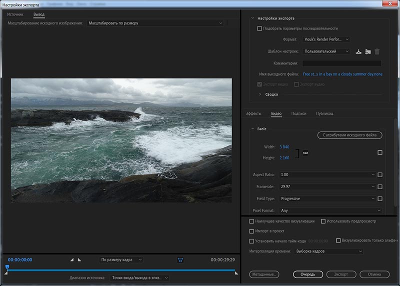Click the output file name link

tap(342, 74)
